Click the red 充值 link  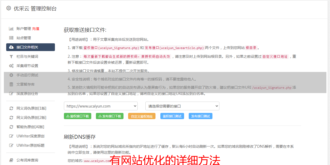point(36,29)
